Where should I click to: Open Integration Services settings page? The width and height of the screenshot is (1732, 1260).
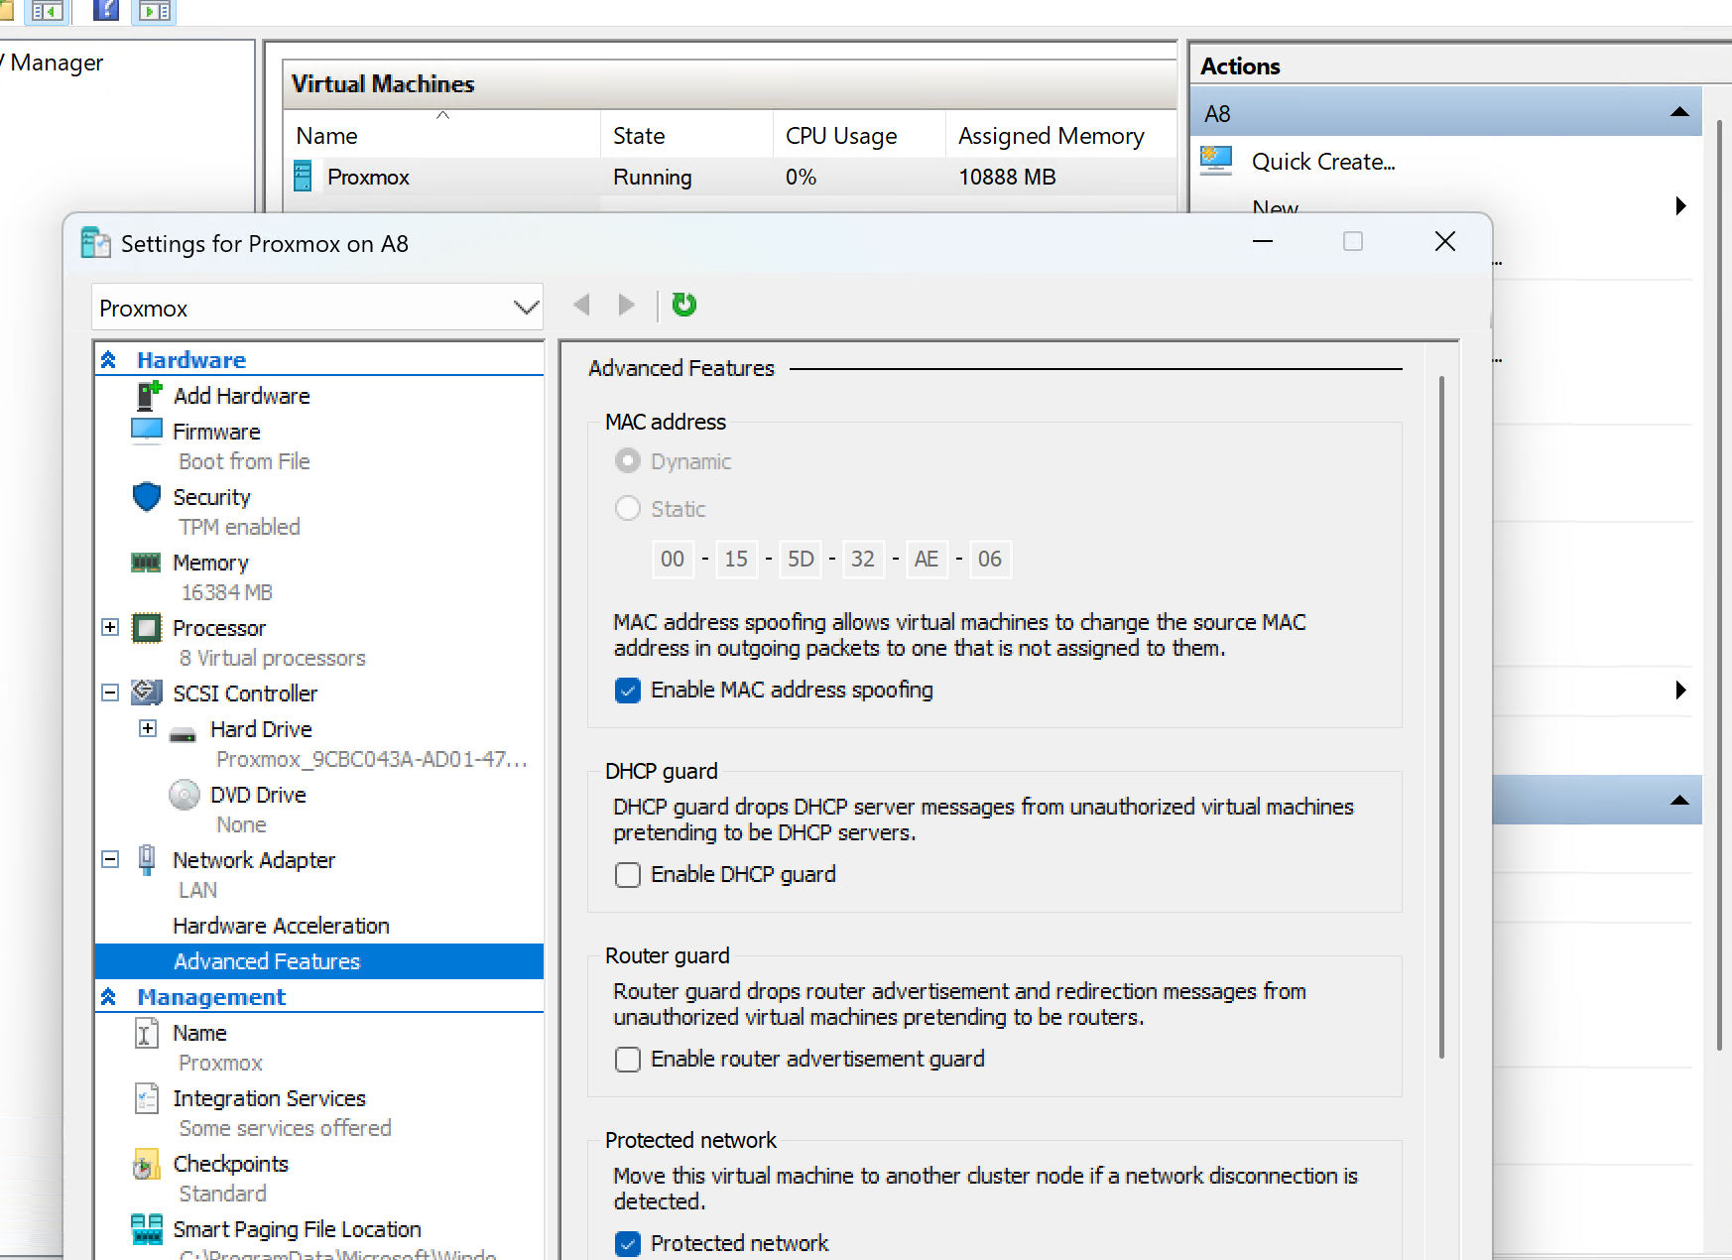point(269,1098)
